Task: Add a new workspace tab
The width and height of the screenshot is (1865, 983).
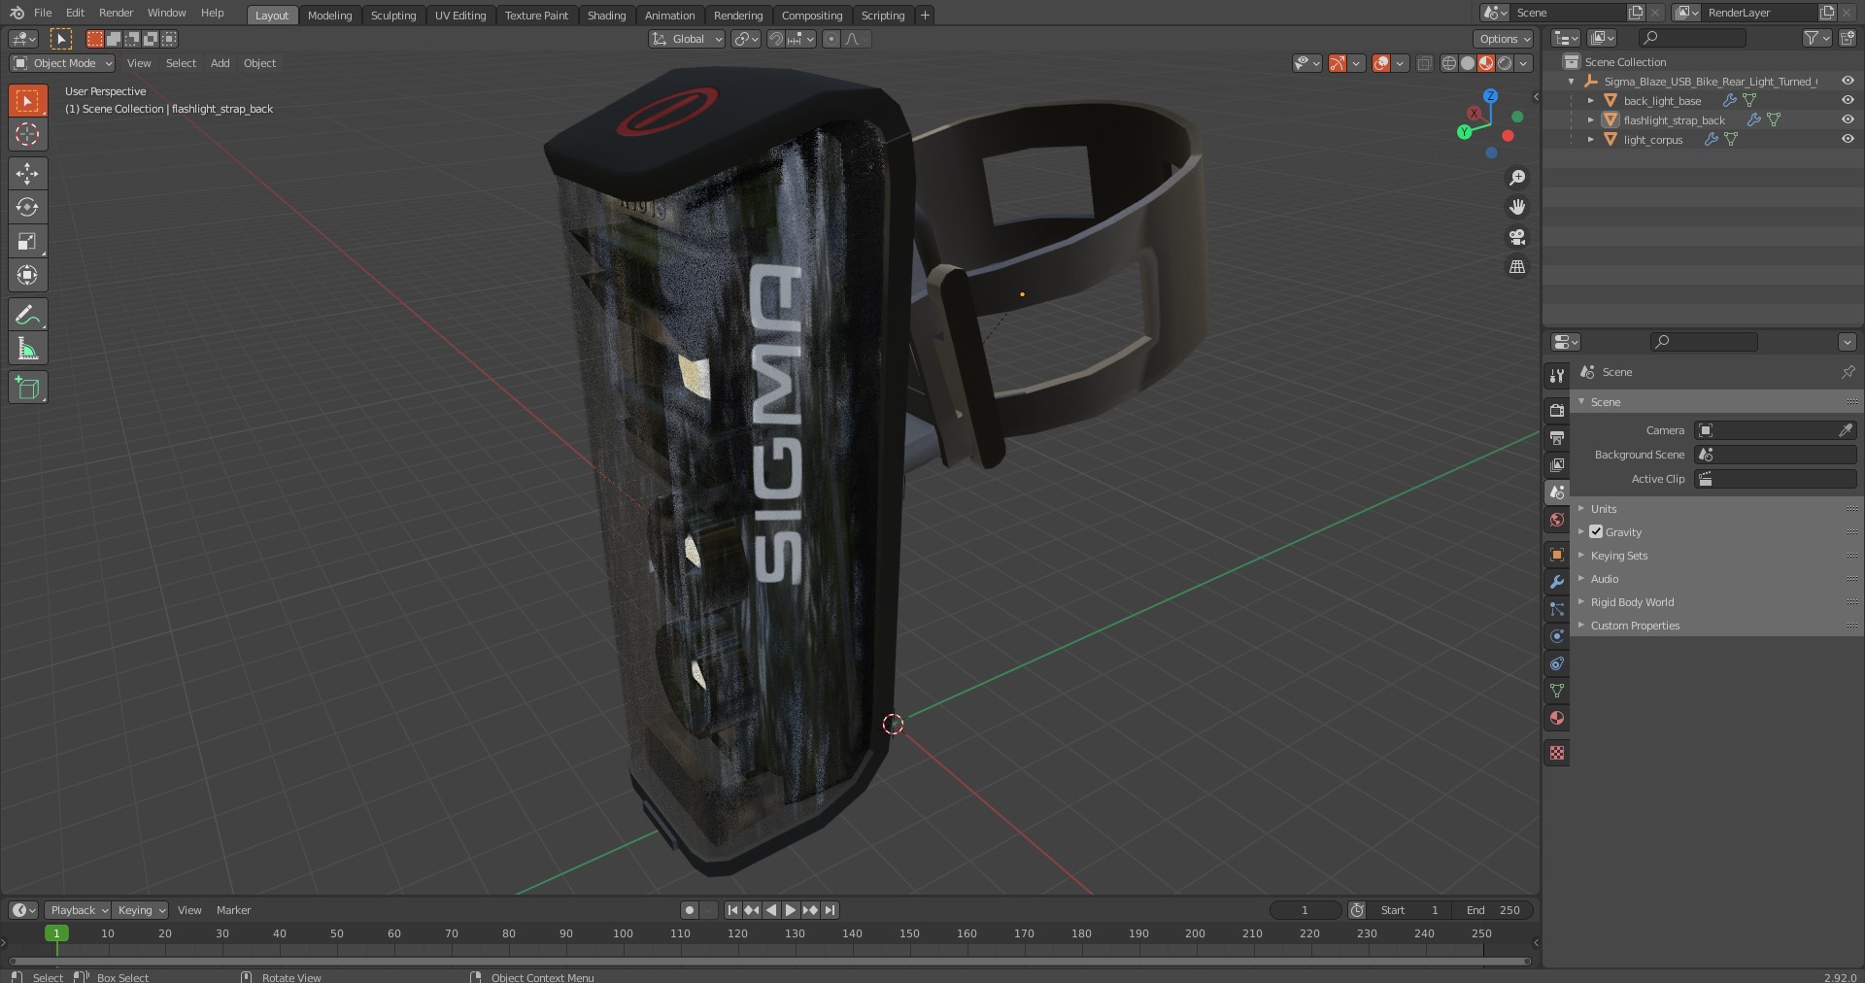Action: click(925, 15)
